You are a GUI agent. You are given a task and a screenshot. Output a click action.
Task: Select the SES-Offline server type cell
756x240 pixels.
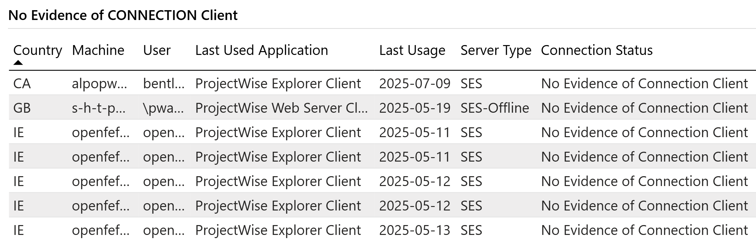click(x=495, y=108)
